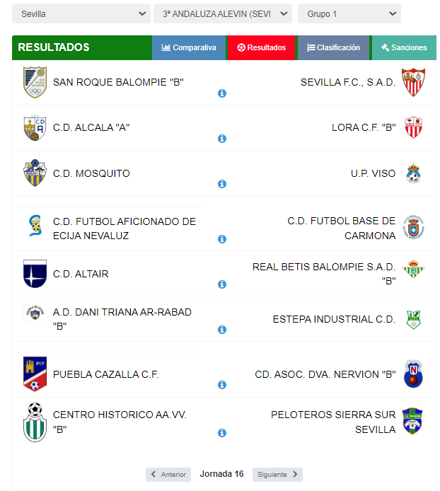Click the Sevilla F.C. crest logo

(412, 83)
